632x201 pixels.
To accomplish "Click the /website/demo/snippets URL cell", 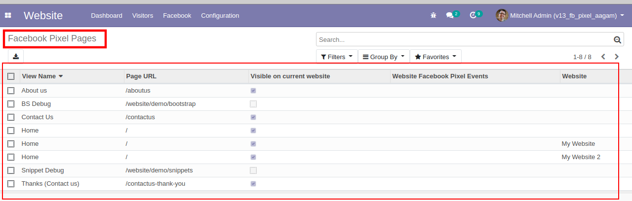I will coord(159,170).
